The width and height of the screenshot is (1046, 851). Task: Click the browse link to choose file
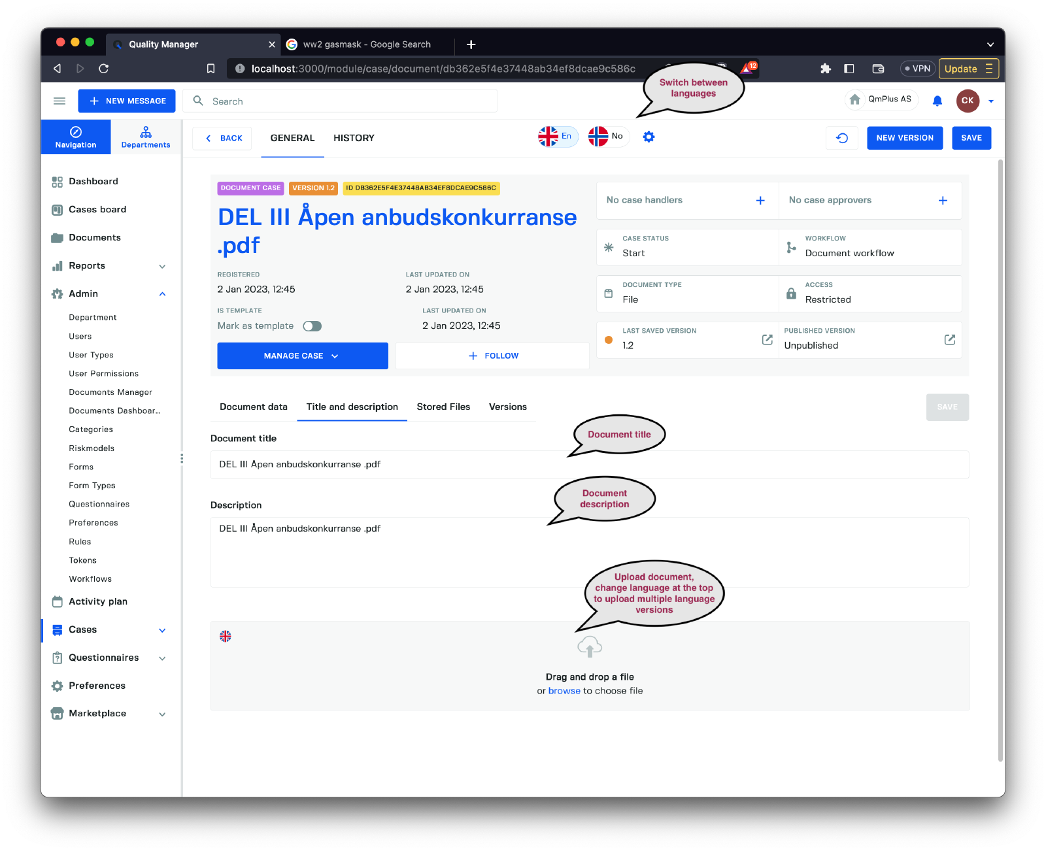pos(564,691)
